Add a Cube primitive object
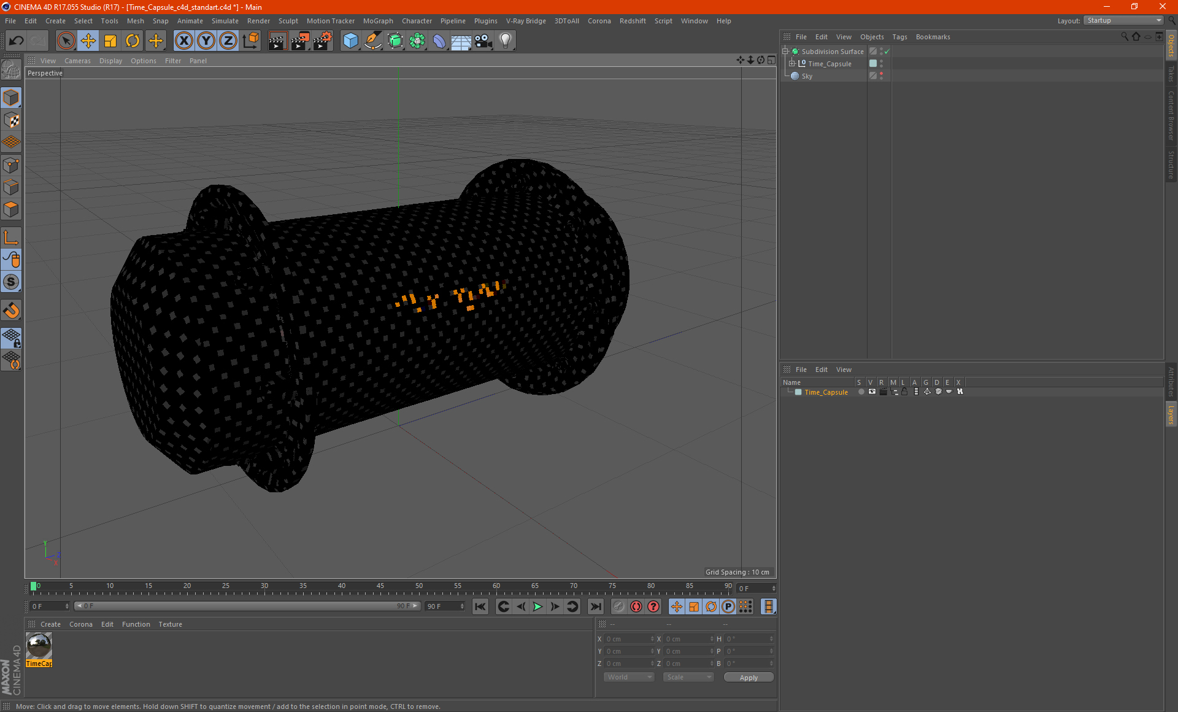The height and width of the screenshot is (712, 1178). point(350,41)
